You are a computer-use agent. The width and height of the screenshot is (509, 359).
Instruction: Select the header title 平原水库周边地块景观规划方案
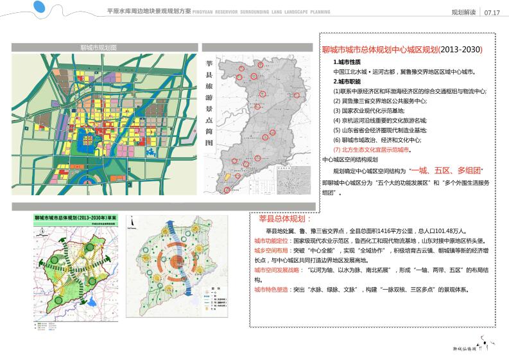click(149, 11)
